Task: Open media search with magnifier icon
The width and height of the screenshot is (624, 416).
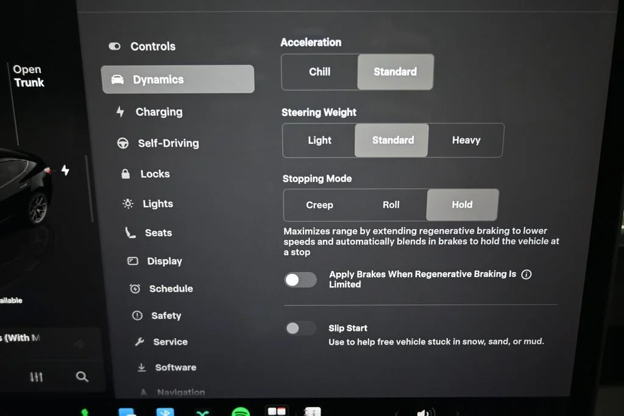Action: (x=82, y=376)
